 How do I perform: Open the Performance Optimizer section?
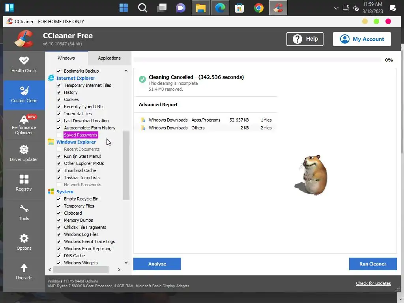24,125
